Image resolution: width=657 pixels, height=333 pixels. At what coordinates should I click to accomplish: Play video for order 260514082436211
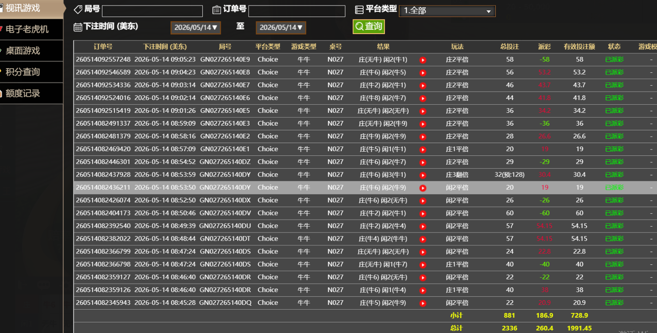pos(423,188)
